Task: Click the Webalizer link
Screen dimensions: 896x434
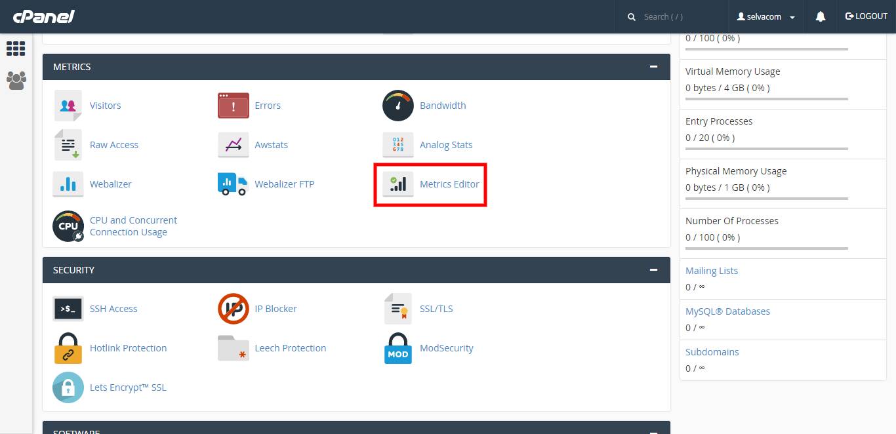Action: pyautogui.click(x=111, y=184)
